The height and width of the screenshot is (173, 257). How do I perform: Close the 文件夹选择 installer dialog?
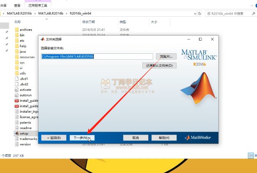point(212,39)
